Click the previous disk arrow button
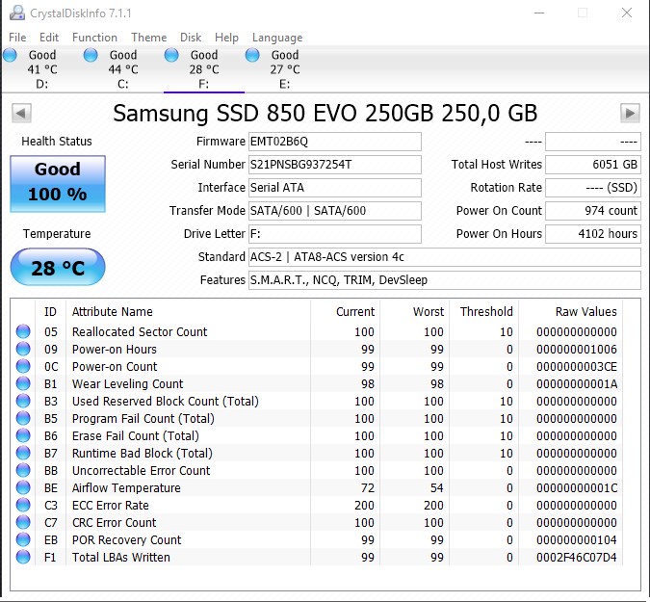This screenshot has height=602, width=650. [x=21, y=113]
